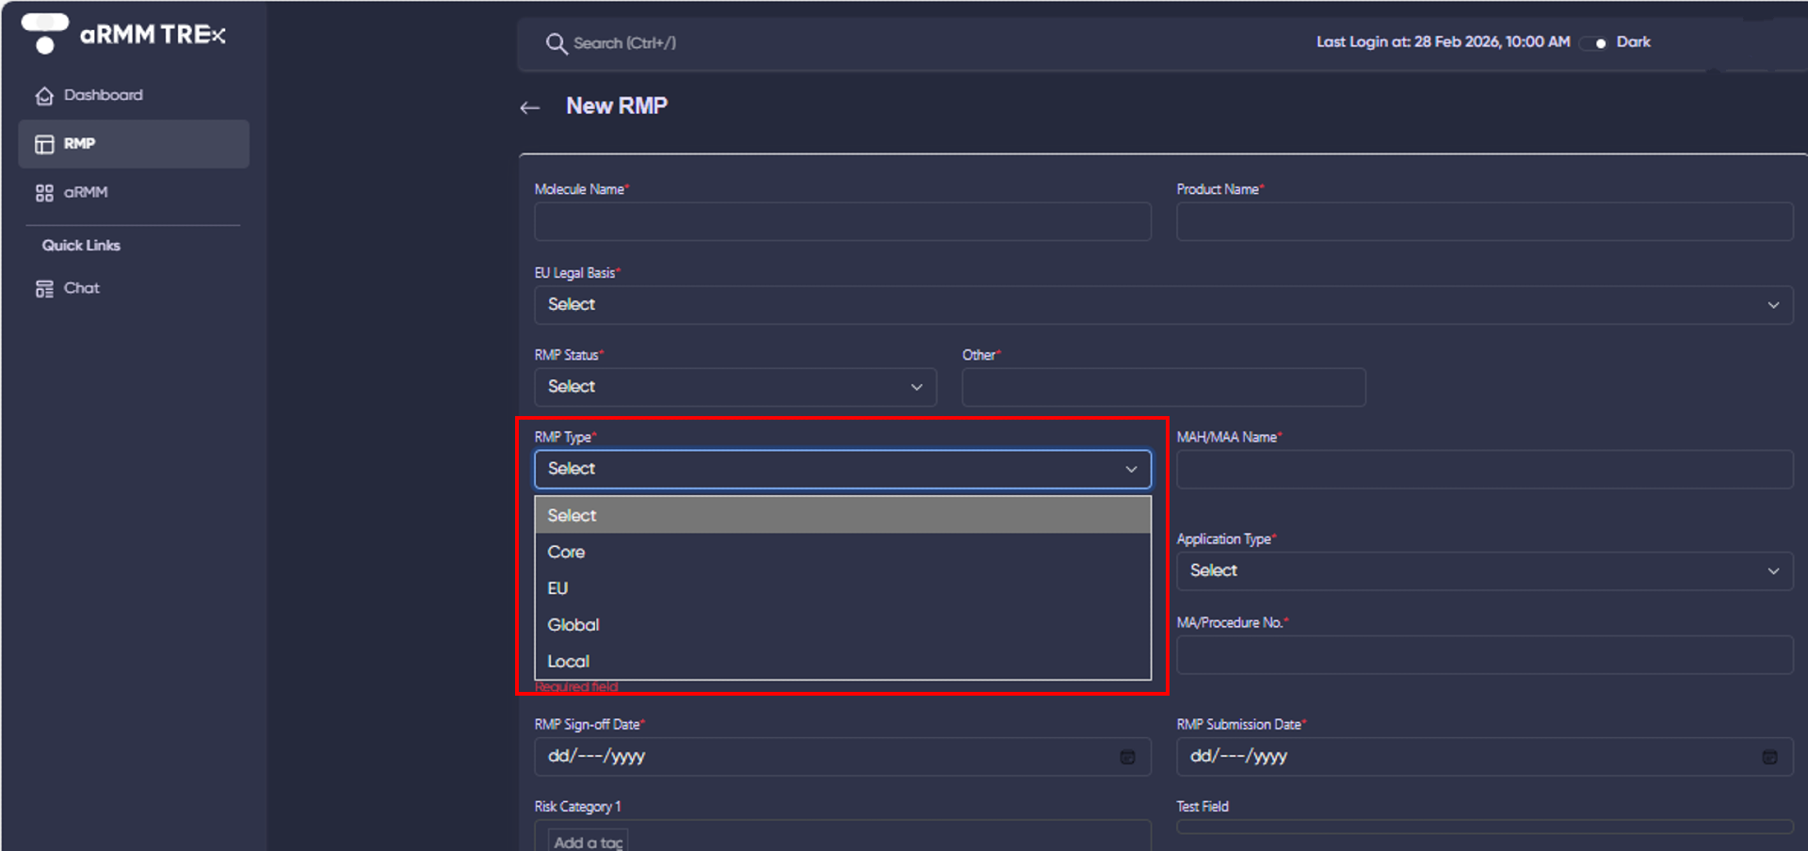
Task: Open calendar picker for RMP Submission Date
Action: point(1769,757)
